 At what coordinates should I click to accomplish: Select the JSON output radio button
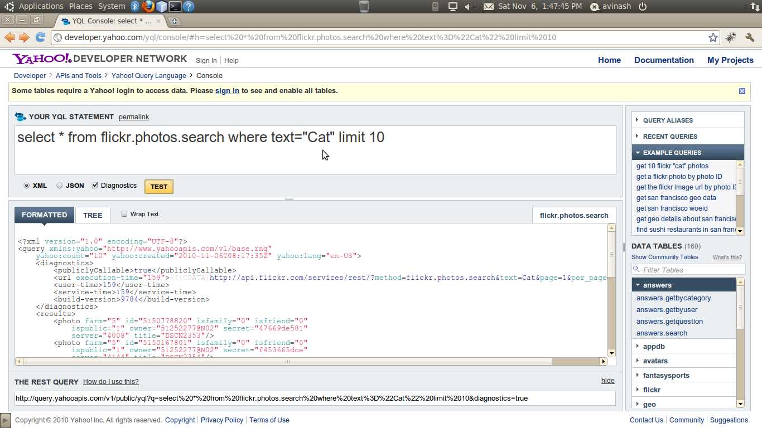(59, 186)
